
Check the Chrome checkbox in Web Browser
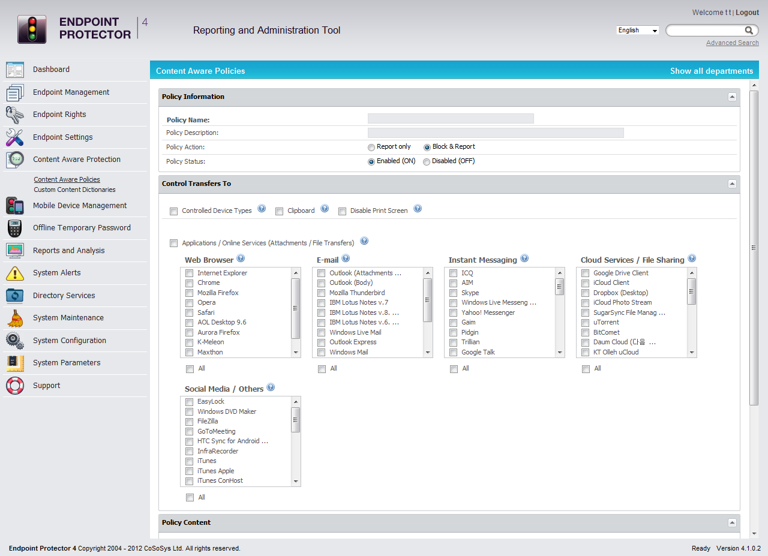190,283
